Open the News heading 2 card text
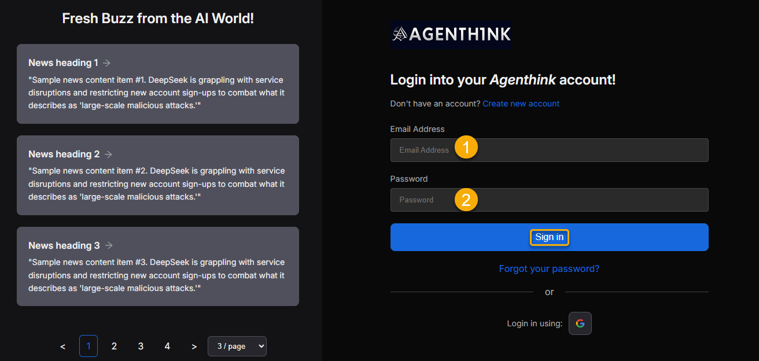The width and height of the screenshot is (759, 361). (157, 184)
